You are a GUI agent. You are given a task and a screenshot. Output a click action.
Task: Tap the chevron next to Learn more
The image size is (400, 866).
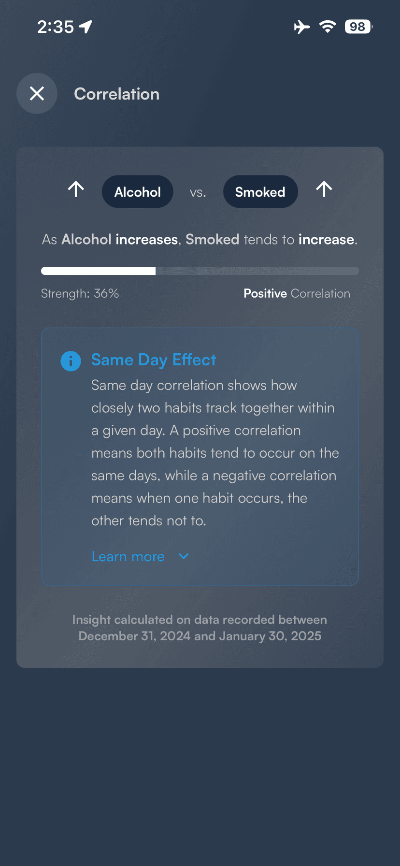click(x=183, y=556)
